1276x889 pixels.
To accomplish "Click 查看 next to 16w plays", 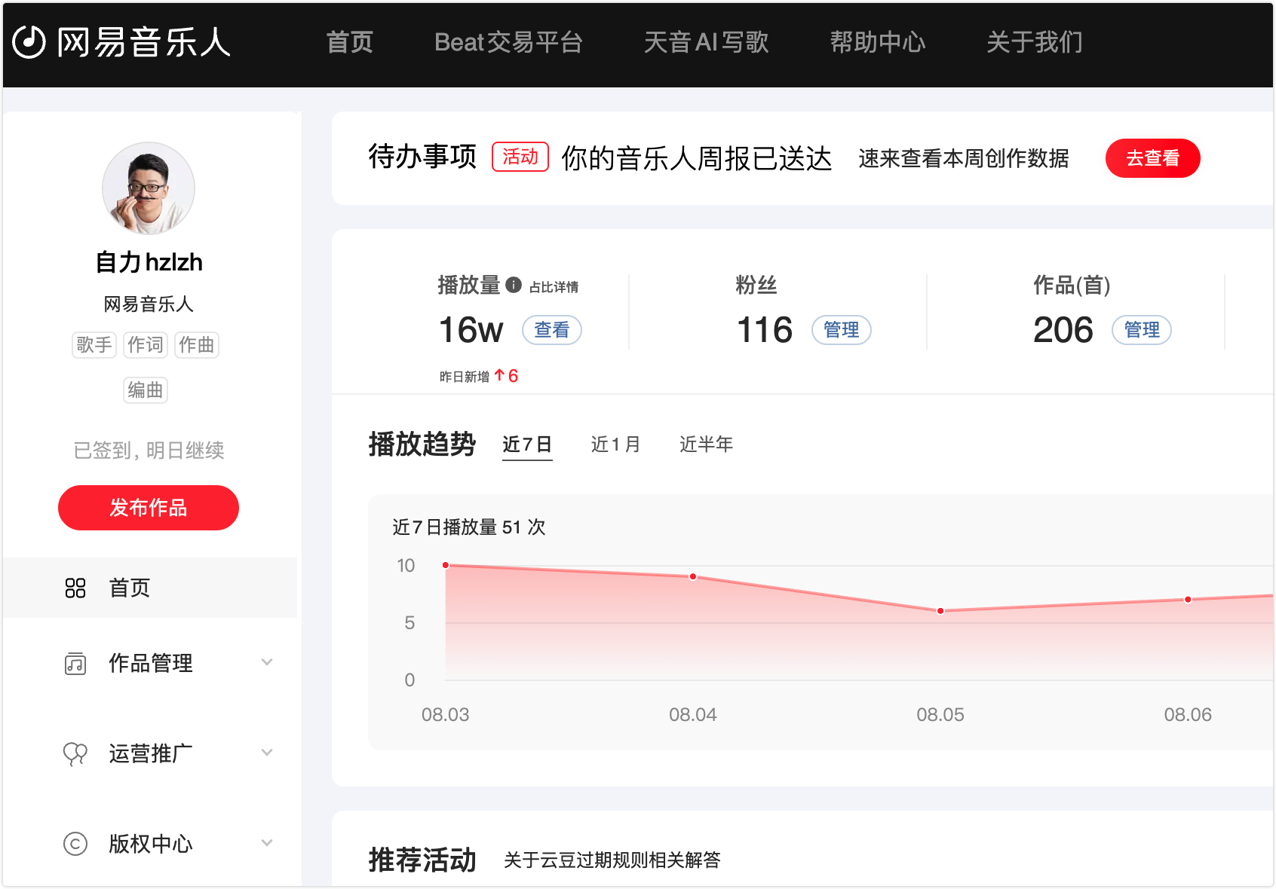I will coord(552,330).
